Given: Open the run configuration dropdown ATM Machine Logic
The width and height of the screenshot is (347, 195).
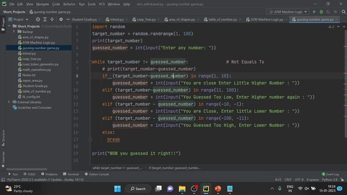Looking at the screenshot, I should 288,12.
